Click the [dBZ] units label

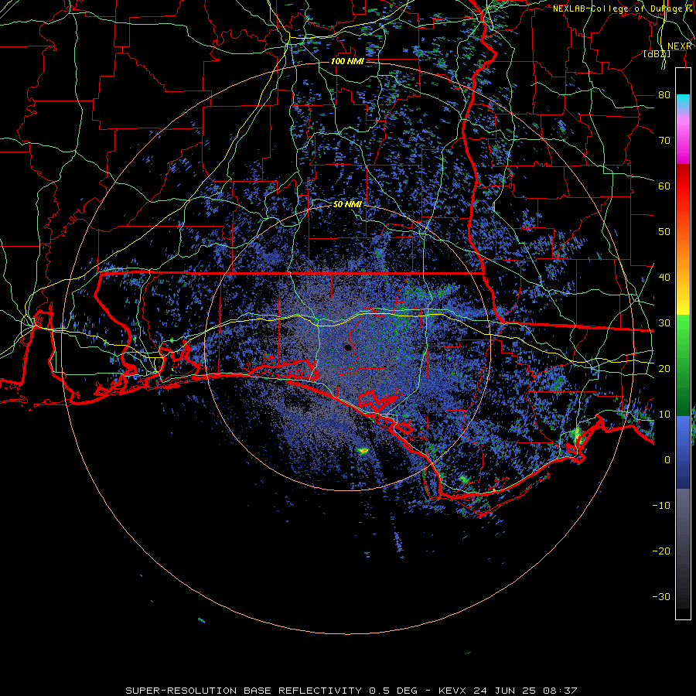[x=657, y=54]
